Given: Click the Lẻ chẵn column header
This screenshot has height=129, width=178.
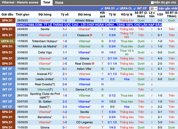Looking at the screenshot, I should [152, 15].
